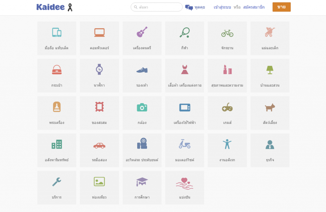
Task: Open the baby stroller category icon
Action: tap(270, 32)
